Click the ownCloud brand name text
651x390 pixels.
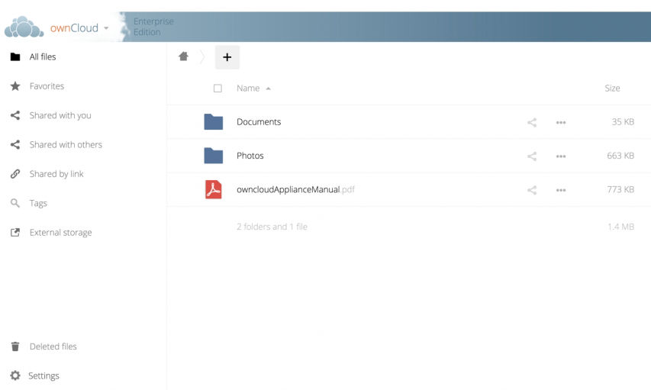tap(74, 27)
